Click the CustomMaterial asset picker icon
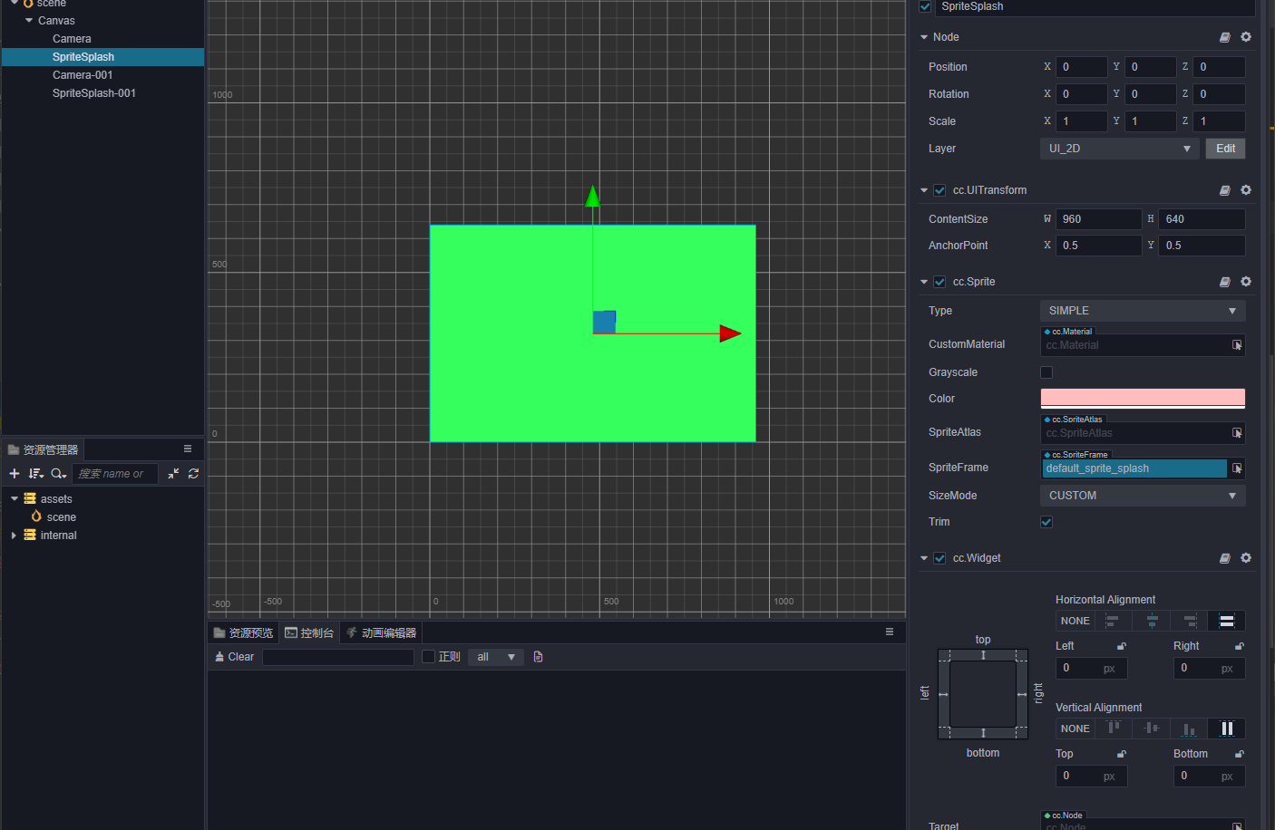1275x830 pixels. (x=1237, y=345)
